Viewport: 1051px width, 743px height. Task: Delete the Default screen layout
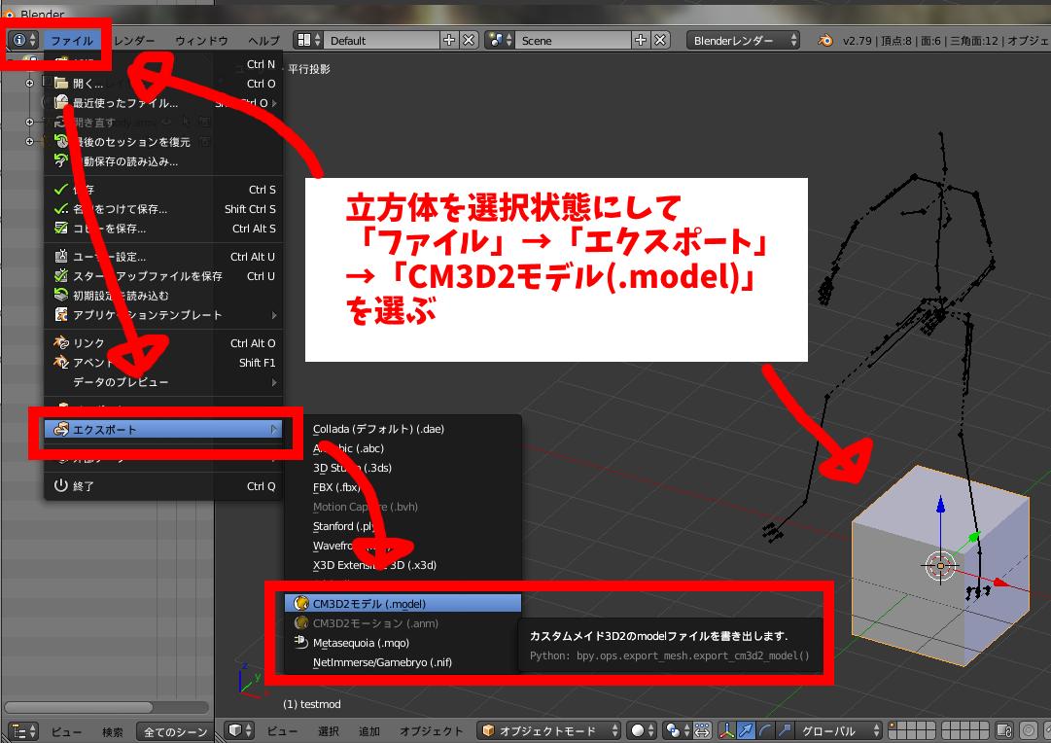click(469, 40)
